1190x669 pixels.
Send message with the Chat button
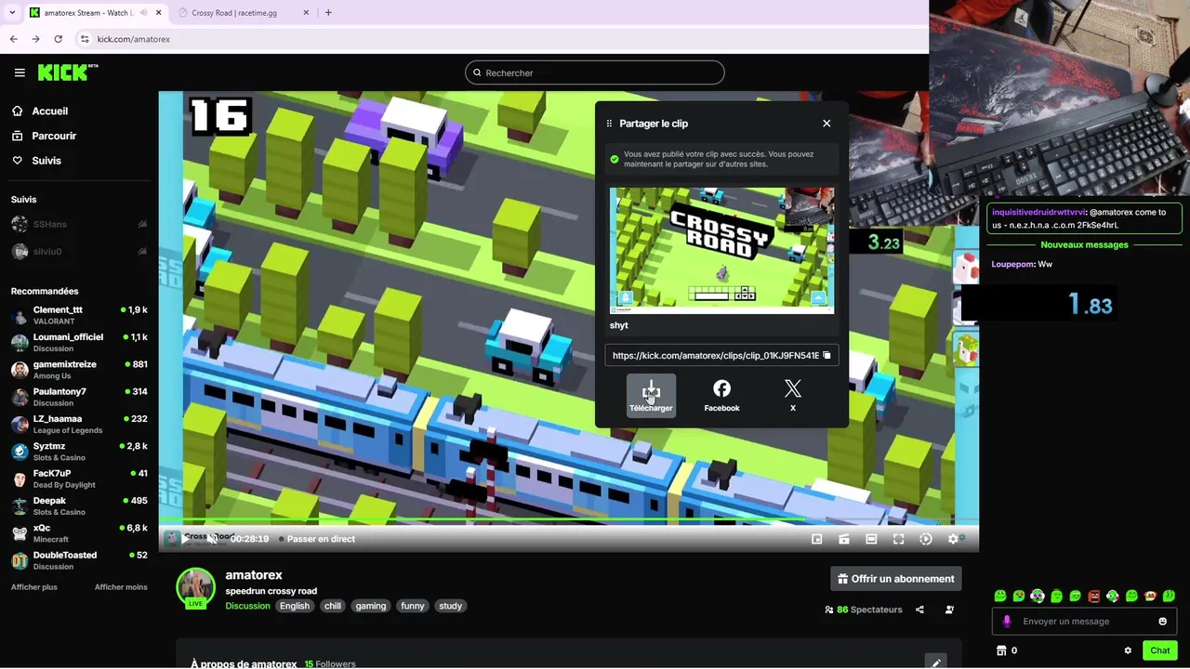(1159, 650)
